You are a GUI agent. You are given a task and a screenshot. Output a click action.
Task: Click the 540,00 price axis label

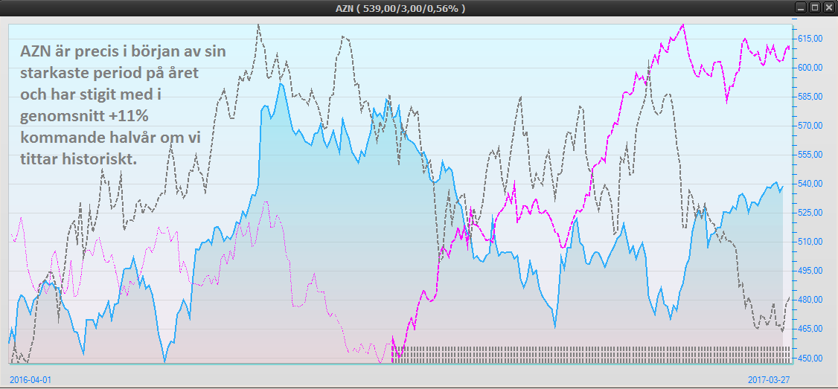pos(810,184)
